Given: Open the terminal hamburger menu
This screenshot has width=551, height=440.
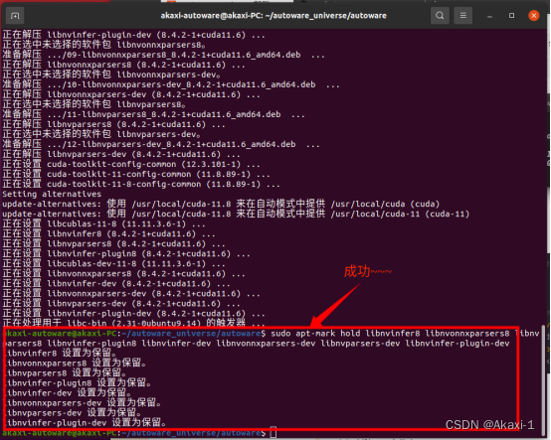Looking at the screenshot, I should (462, 16).
